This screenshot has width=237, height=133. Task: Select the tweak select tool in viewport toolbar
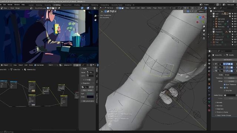pyautogui.click(x=102, y=11)
